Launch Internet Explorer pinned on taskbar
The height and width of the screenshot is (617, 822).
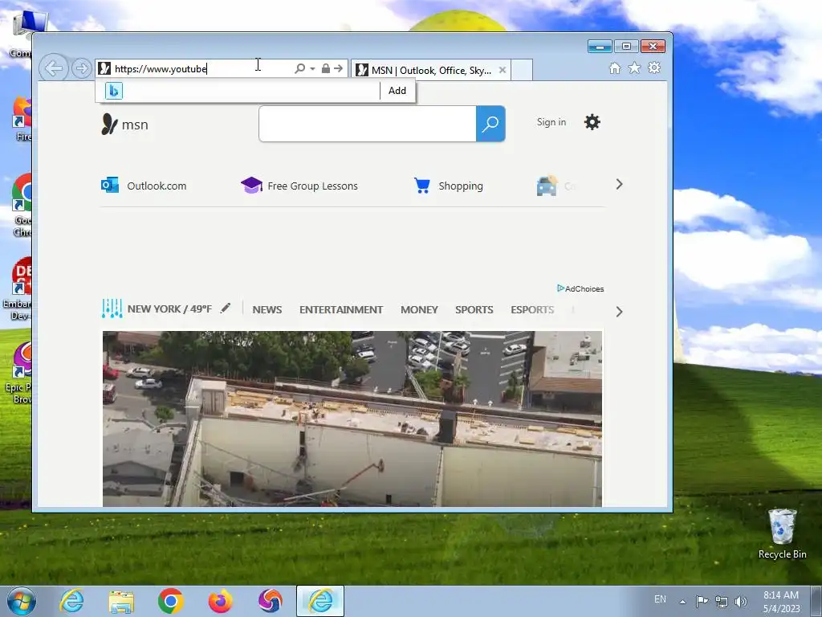point(71,601)
